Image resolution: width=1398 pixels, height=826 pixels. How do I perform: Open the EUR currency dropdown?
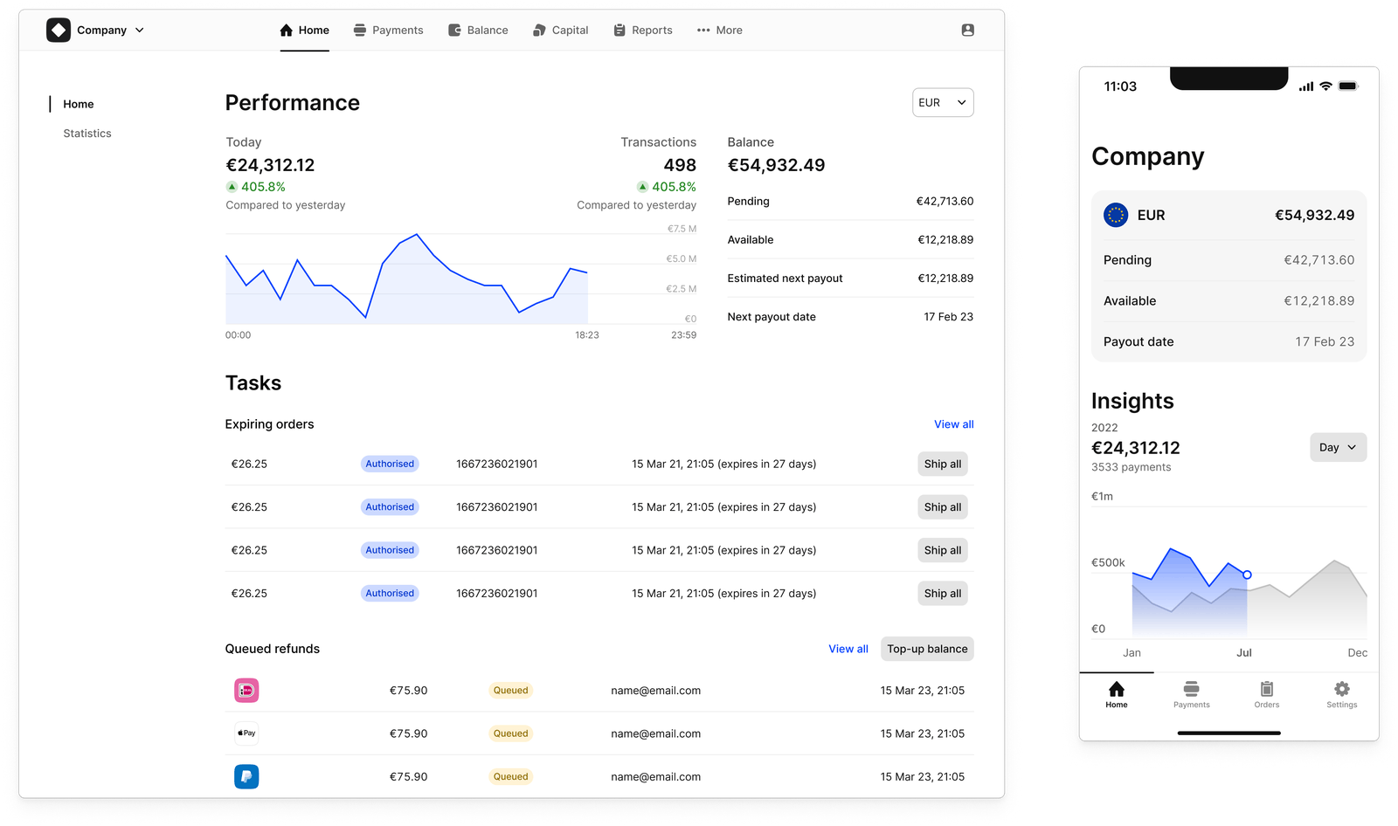click(943, 102)
